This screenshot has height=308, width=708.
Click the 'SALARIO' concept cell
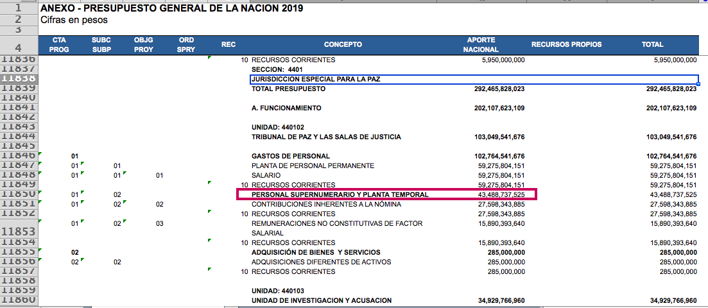266,175
